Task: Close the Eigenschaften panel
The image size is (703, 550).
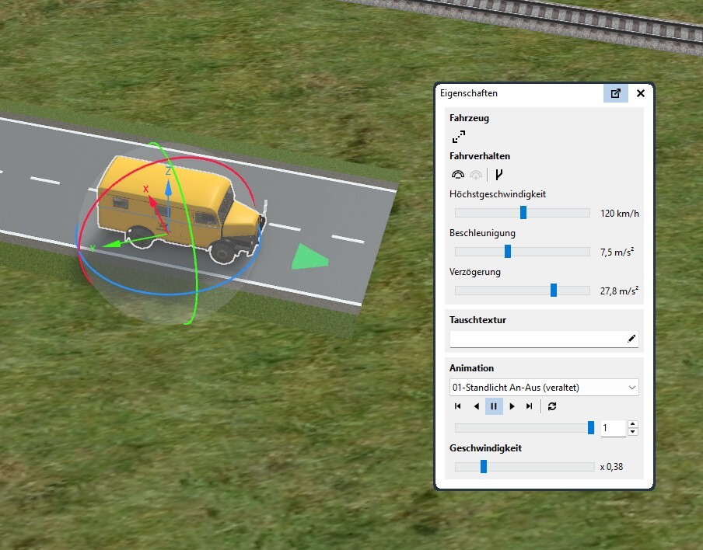Action: click(641, 93)
